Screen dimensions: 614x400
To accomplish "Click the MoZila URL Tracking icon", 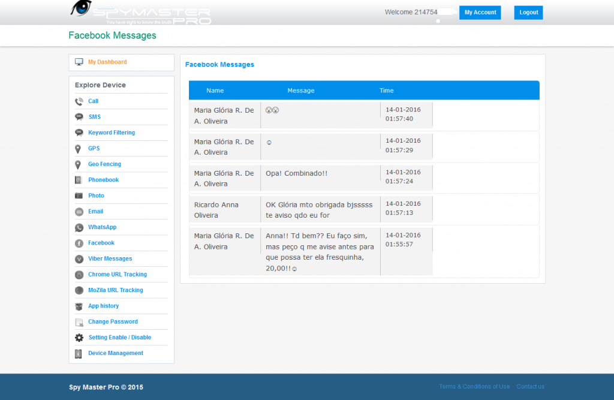I will point(79,290).
